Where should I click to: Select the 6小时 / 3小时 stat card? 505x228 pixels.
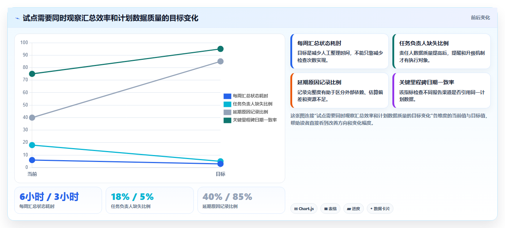pos(58,200)
